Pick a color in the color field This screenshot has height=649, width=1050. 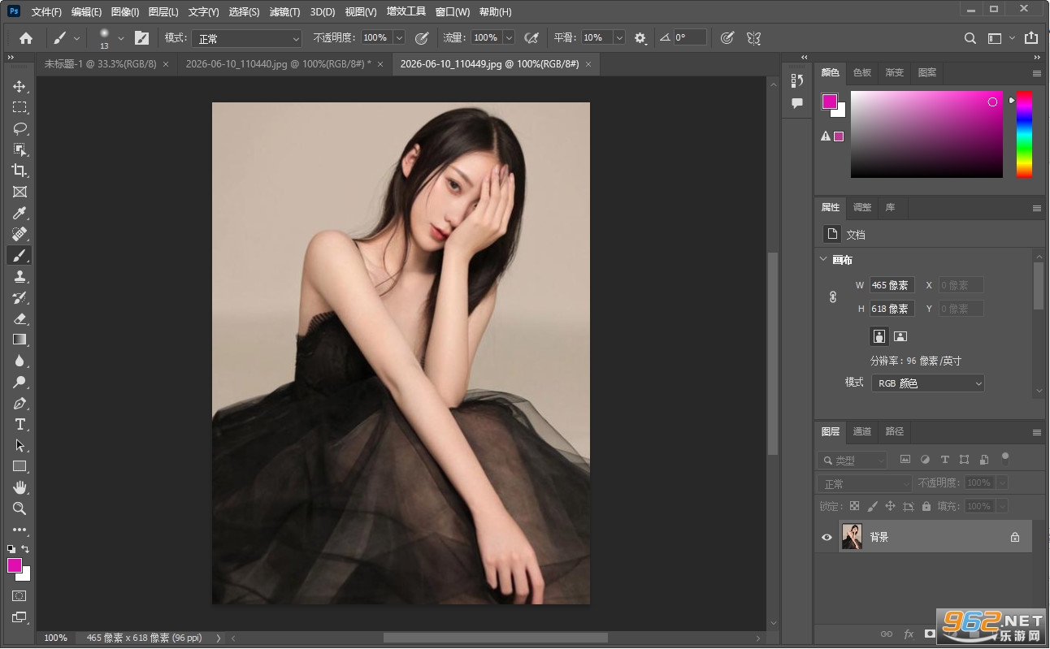(926, 134)
